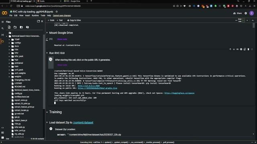Open the local URL 127.0.0.1 link

89,86
